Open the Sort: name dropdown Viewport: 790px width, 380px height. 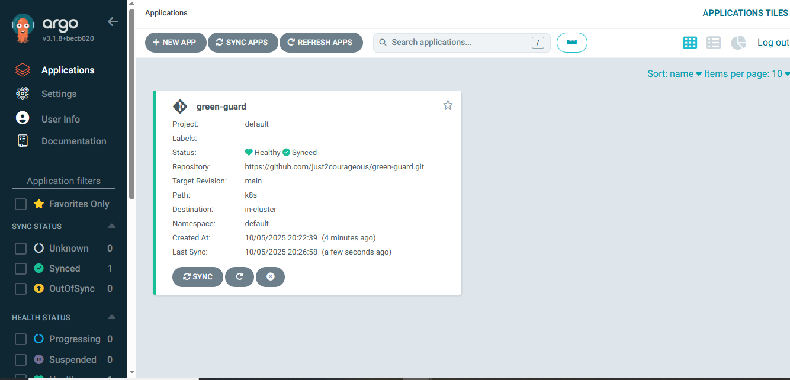pos(674,74)
